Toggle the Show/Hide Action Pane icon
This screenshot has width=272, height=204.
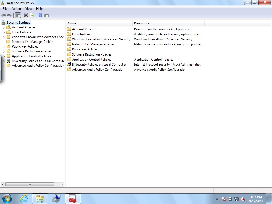pyautogui.click(x=46, y=15)
